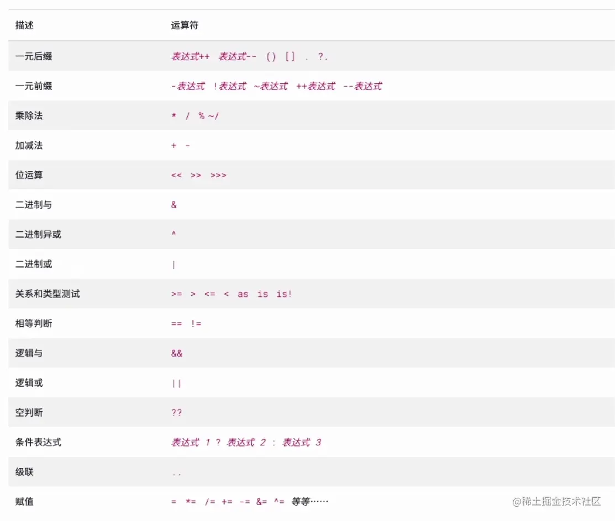Screen dimensions: 615x521
Task: Select the 一元后缀 row label
Action: pos(34,56)
